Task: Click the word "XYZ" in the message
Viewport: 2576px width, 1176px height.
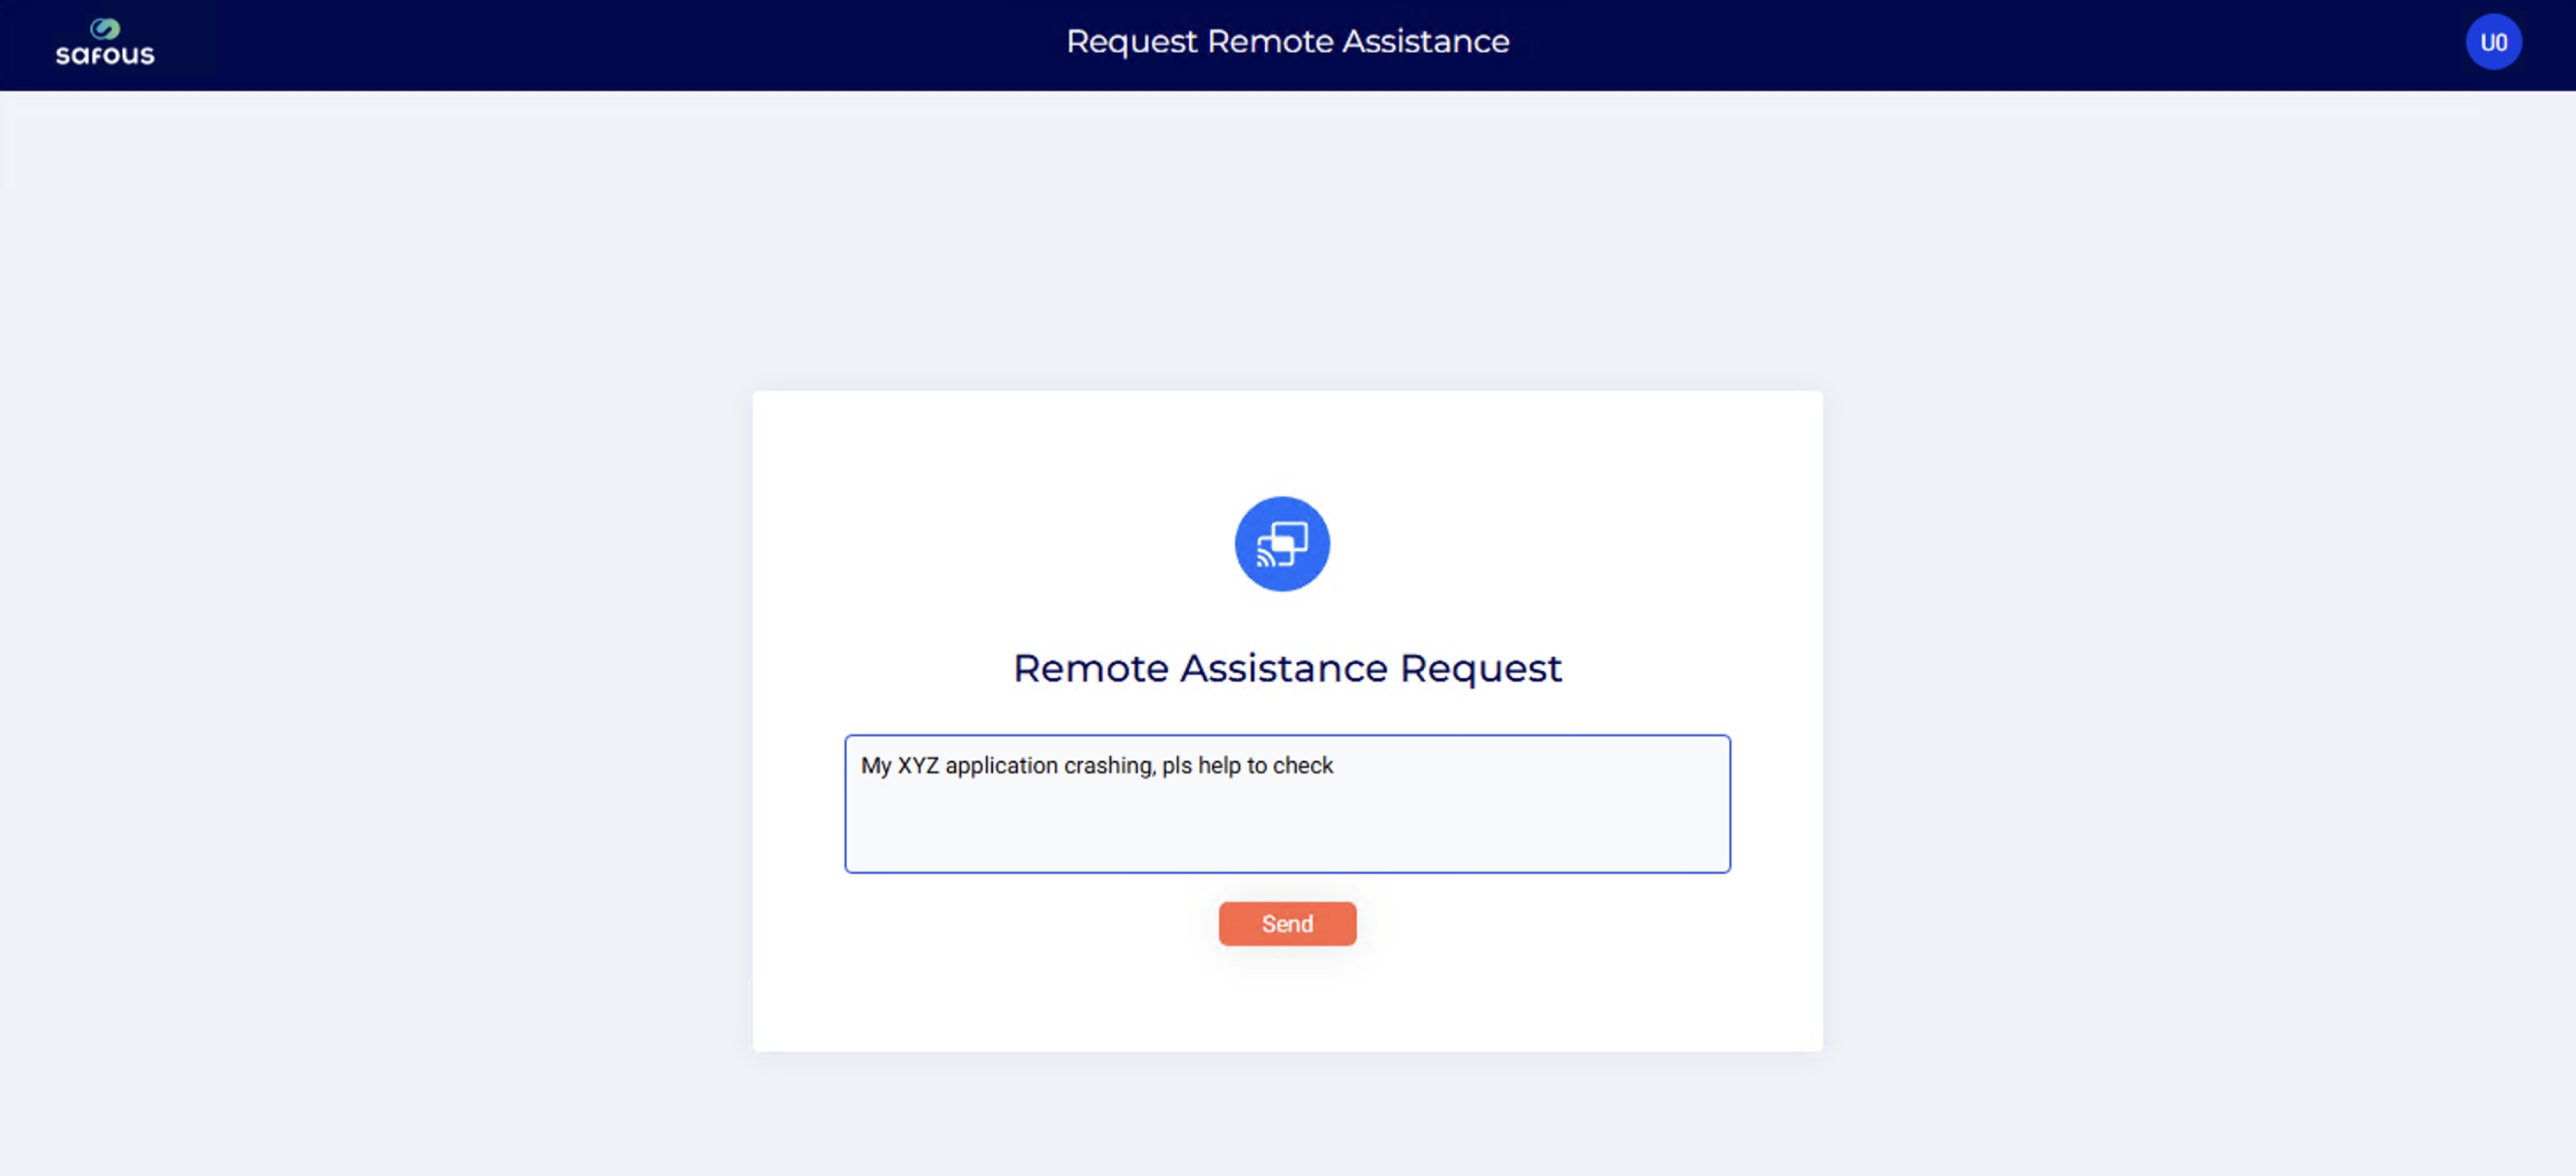Action: click(918, 765)
